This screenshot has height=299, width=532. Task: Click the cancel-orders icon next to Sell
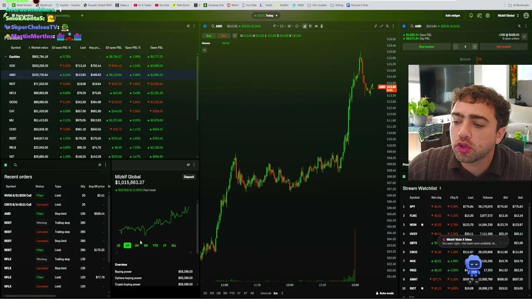[x=235, y=36]
